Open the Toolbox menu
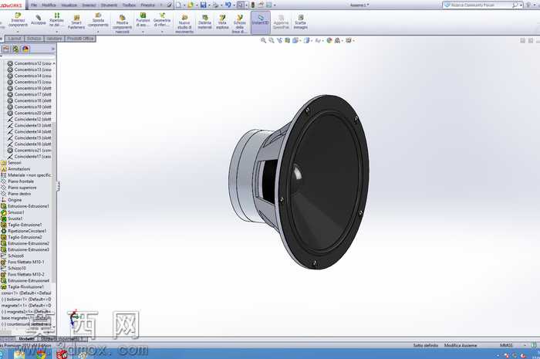 click(x=129, y=5)
